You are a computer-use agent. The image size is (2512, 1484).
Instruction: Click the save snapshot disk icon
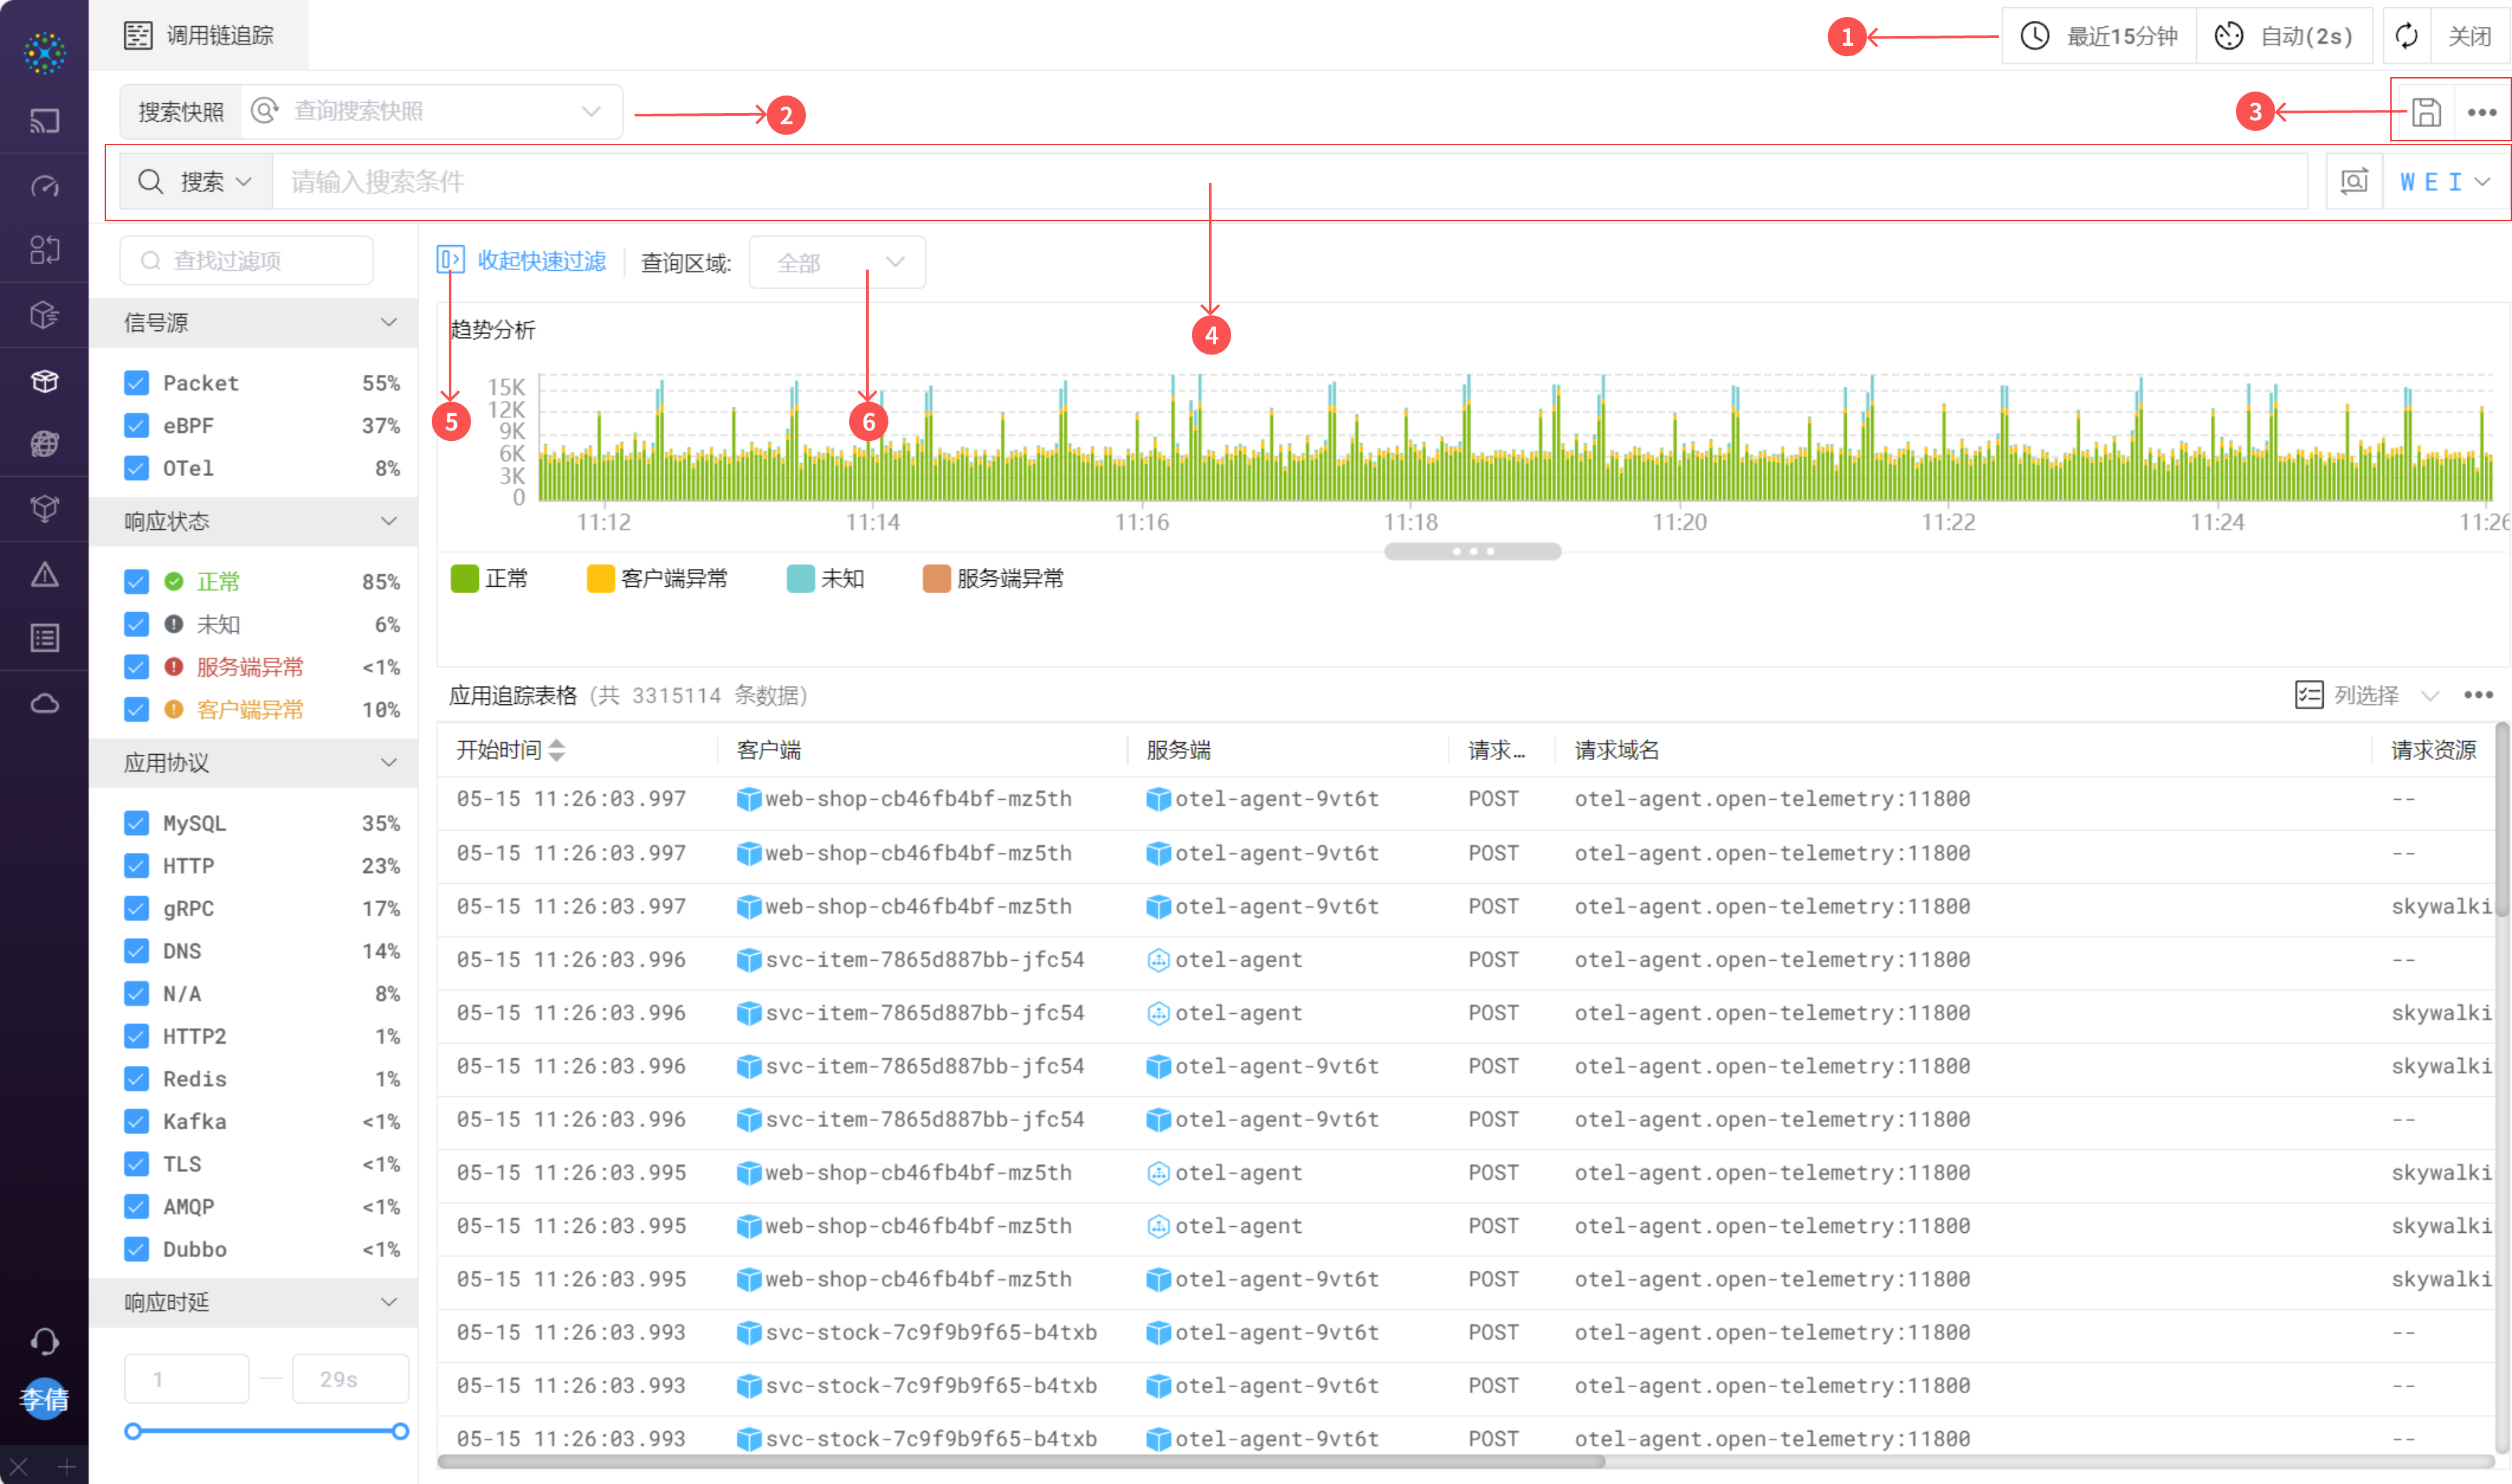(2426, 112)
